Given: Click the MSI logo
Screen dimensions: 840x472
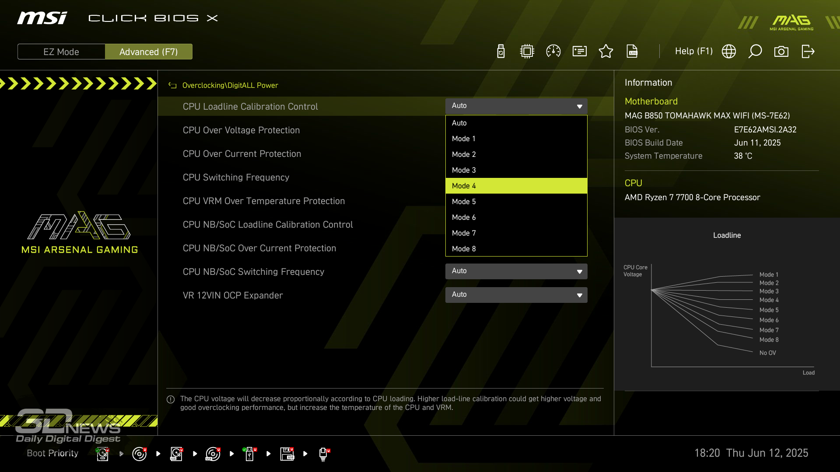Looking at the screenshot, I should pyautogui.click(x=42, y=18).
